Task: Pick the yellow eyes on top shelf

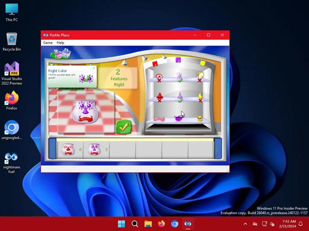Action: [200, 75]
